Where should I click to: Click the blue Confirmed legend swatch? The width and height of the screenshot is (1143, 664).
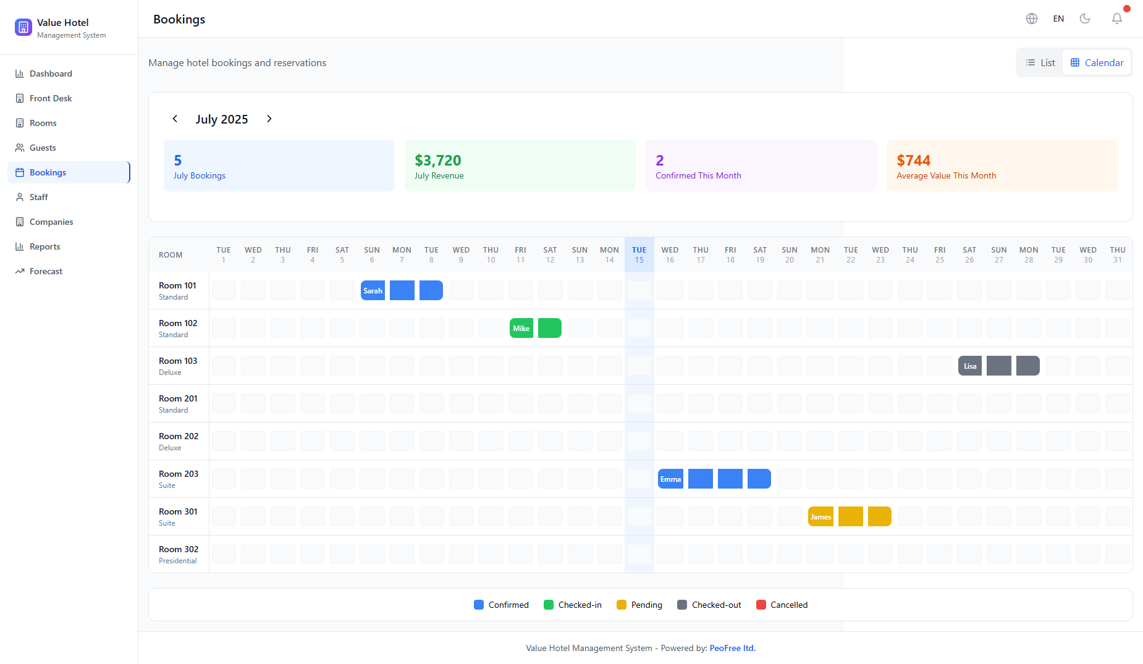pyautogui.click(x=479, y=605)
